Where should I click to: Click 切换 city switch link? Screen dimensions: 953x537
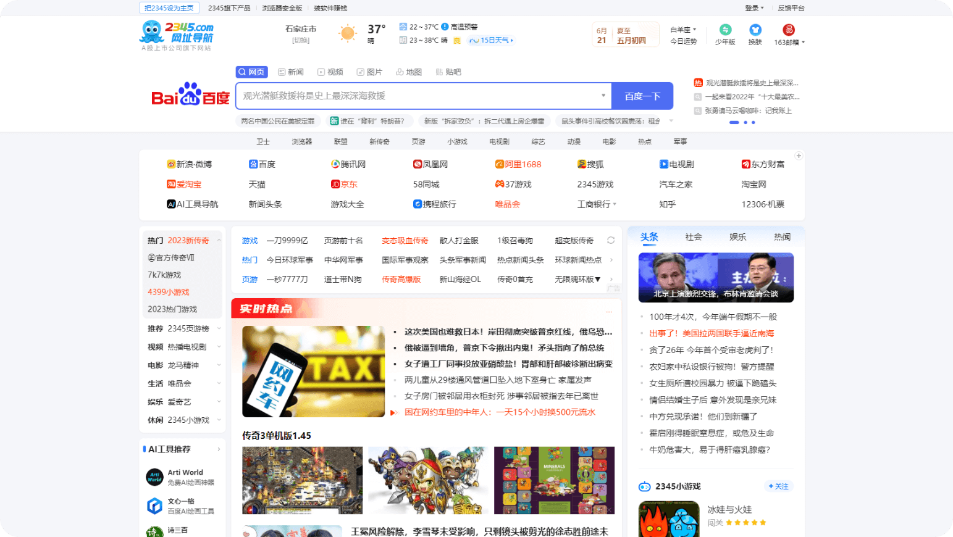tap(301, 40)
